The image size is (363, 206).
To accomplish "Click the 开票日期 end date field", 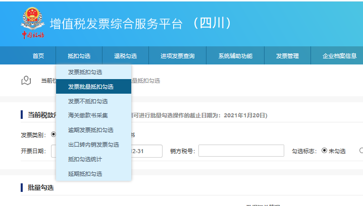I will tap(146, 151).
